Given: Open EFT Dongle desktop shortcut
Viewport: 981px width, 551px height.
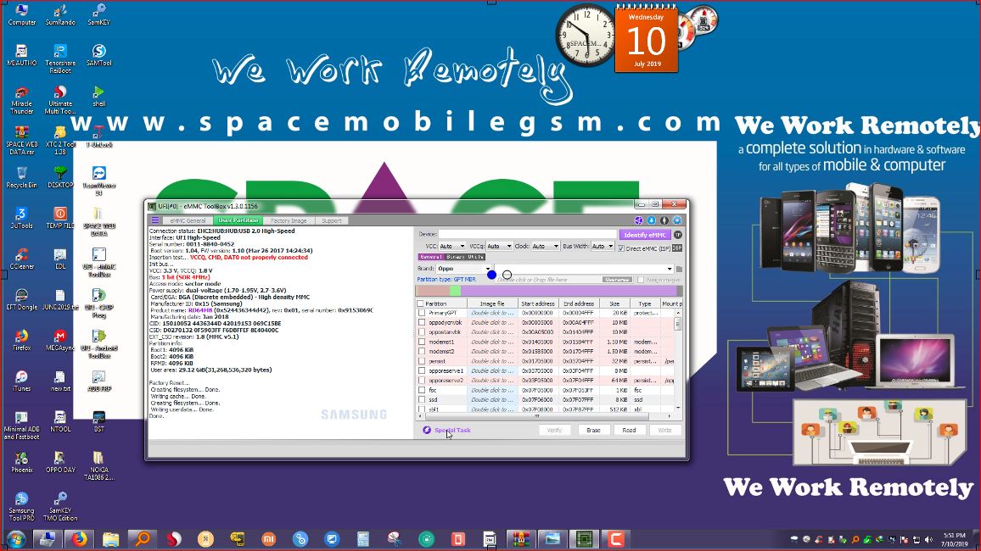Looking at the screenshot, I should click(21, 299).
